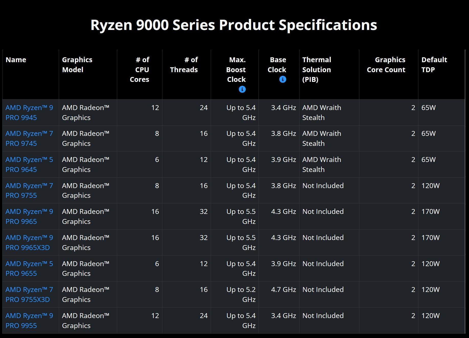Click the info icon under Base Clock
This screenshot has height=338, width=469.
pos(283,79)
